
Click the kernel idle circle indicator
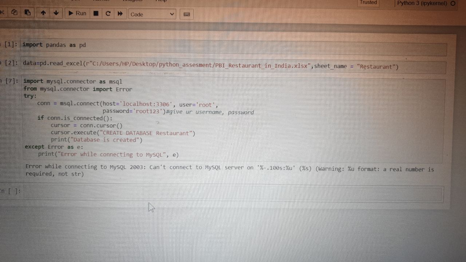(453, 4)
